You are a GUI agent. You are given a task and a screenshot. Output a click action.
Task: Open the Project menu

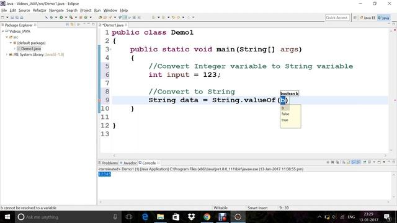86,11
